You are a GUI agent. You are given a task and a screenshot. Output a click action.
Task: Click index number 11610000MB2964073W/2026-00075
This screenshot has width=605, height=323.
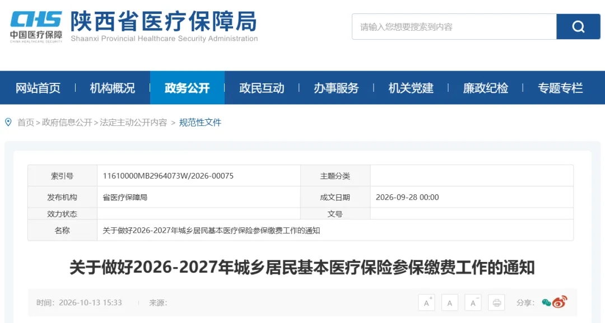click(168, 176)
